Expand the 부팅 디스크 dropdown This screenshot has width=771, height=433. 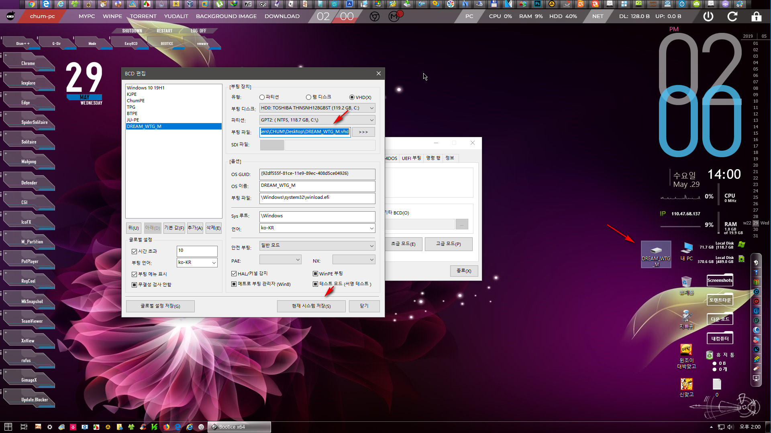(317, 108)
